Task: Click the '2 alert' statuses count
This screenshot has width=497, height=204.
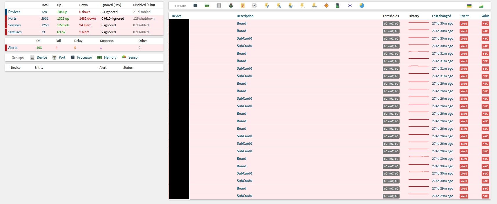Action: 84,32
